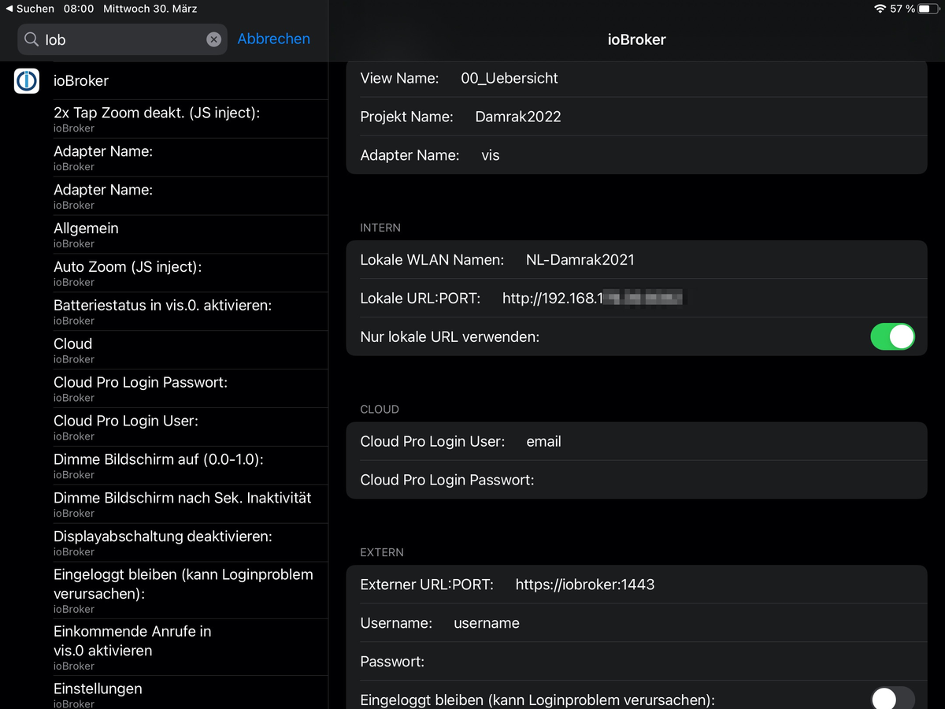Cancel search with Abbrechen

[273, 39]
